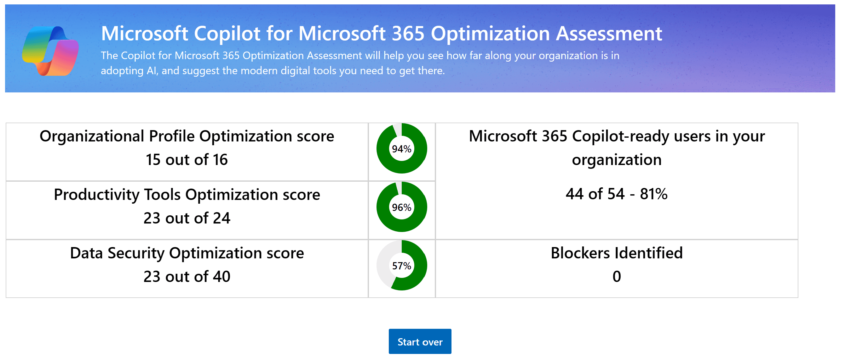Click the assessment description paragraph in banner
Screen dimensions: 845x364
tap(360, 63)
